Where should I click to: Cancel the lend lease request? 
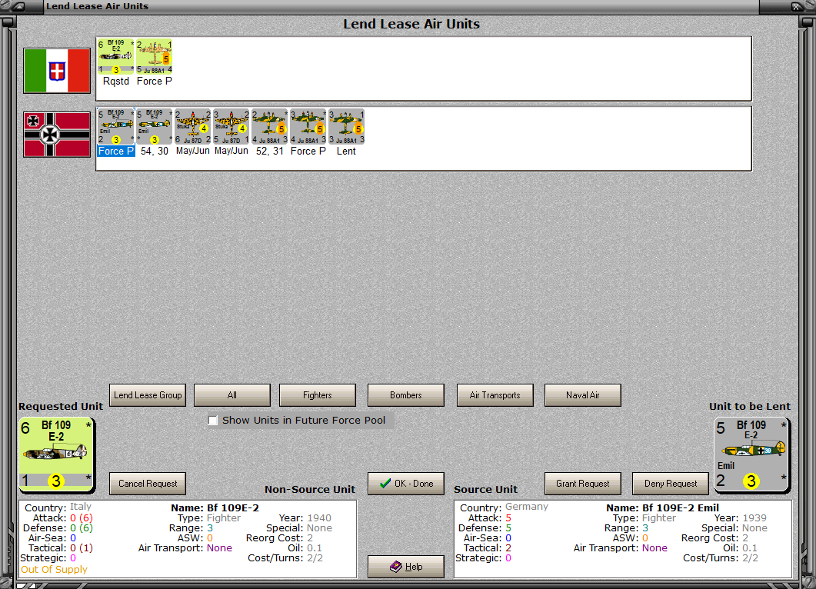click(147, 484)
